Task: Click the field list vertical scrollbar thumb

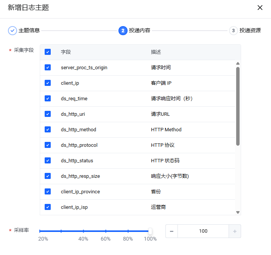Action: pyautogui.click(x=238, y=106)
